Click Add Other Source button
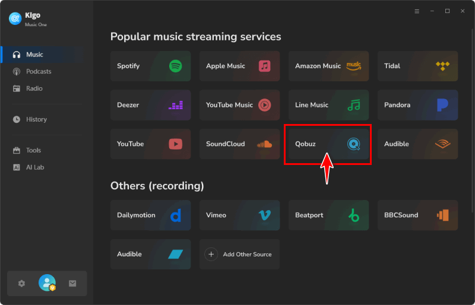This screenshot has width=475, height=305. point(240,254)
